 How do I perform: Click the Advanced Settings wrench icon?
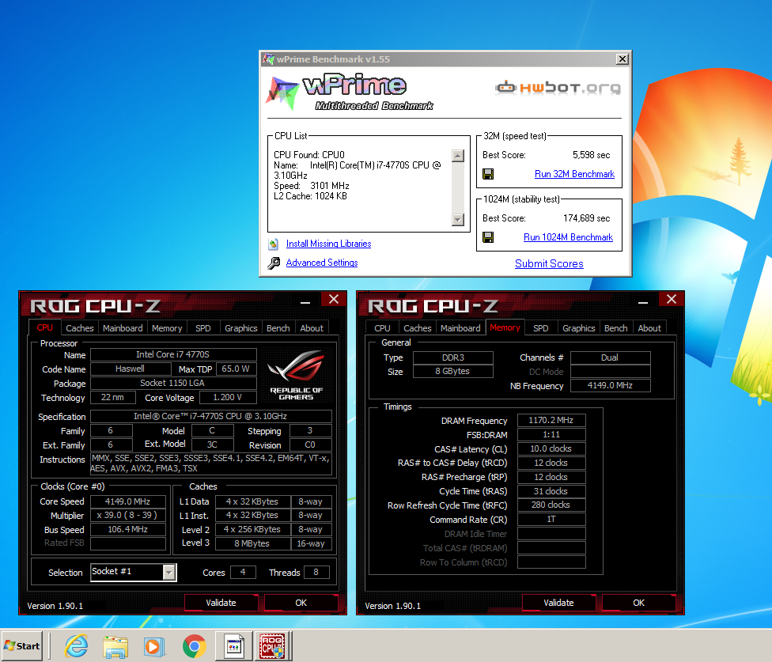tap(274, 263)
